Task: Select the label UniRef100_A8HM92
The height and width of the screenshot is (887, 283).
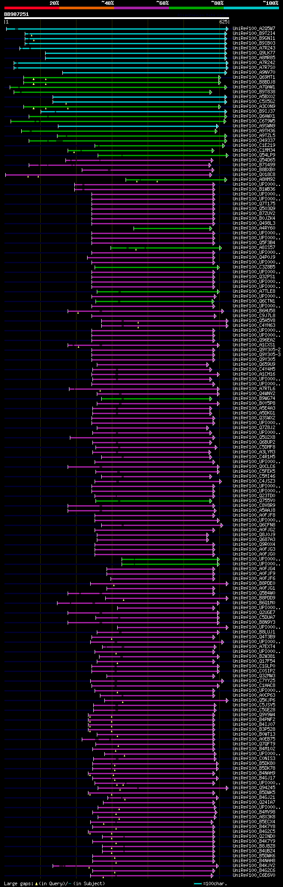Action: point(254,180)
